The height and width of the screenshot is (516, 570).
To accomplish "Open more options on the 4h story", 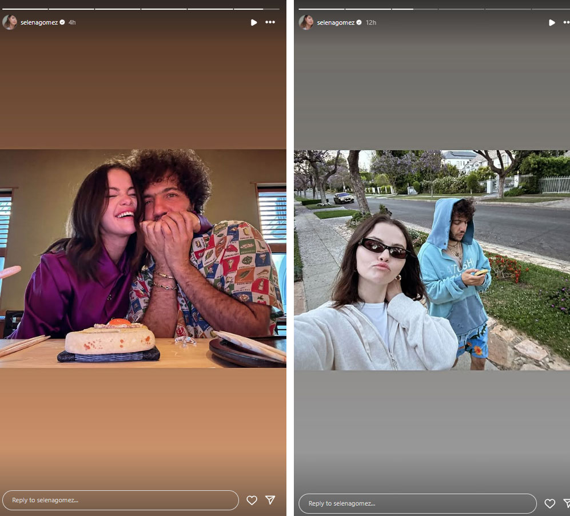I will click(x=270, y=22).
